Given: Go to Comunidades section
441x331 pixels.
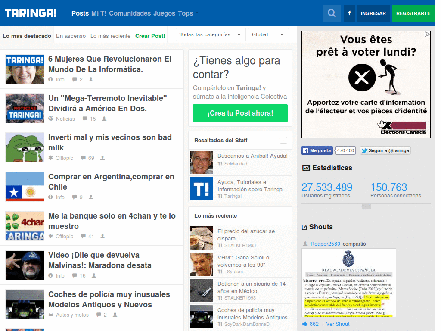Looking at the screenshot, I should pos(130,13).
